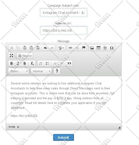The height and width of the screenshot is (145, 139).
Task: Click the bit.ly link text in message
Action: coord(24,116)
